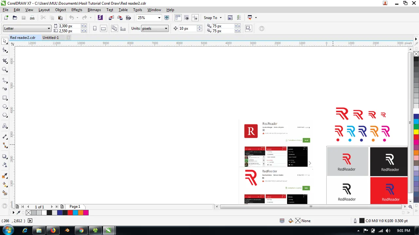Select the Crop tool

click(5, 61)
